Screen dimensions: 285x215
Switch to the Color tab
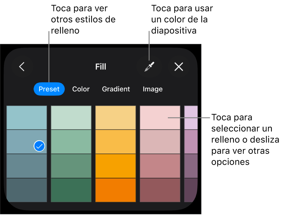pyautogui.click(x=81, y=89)
